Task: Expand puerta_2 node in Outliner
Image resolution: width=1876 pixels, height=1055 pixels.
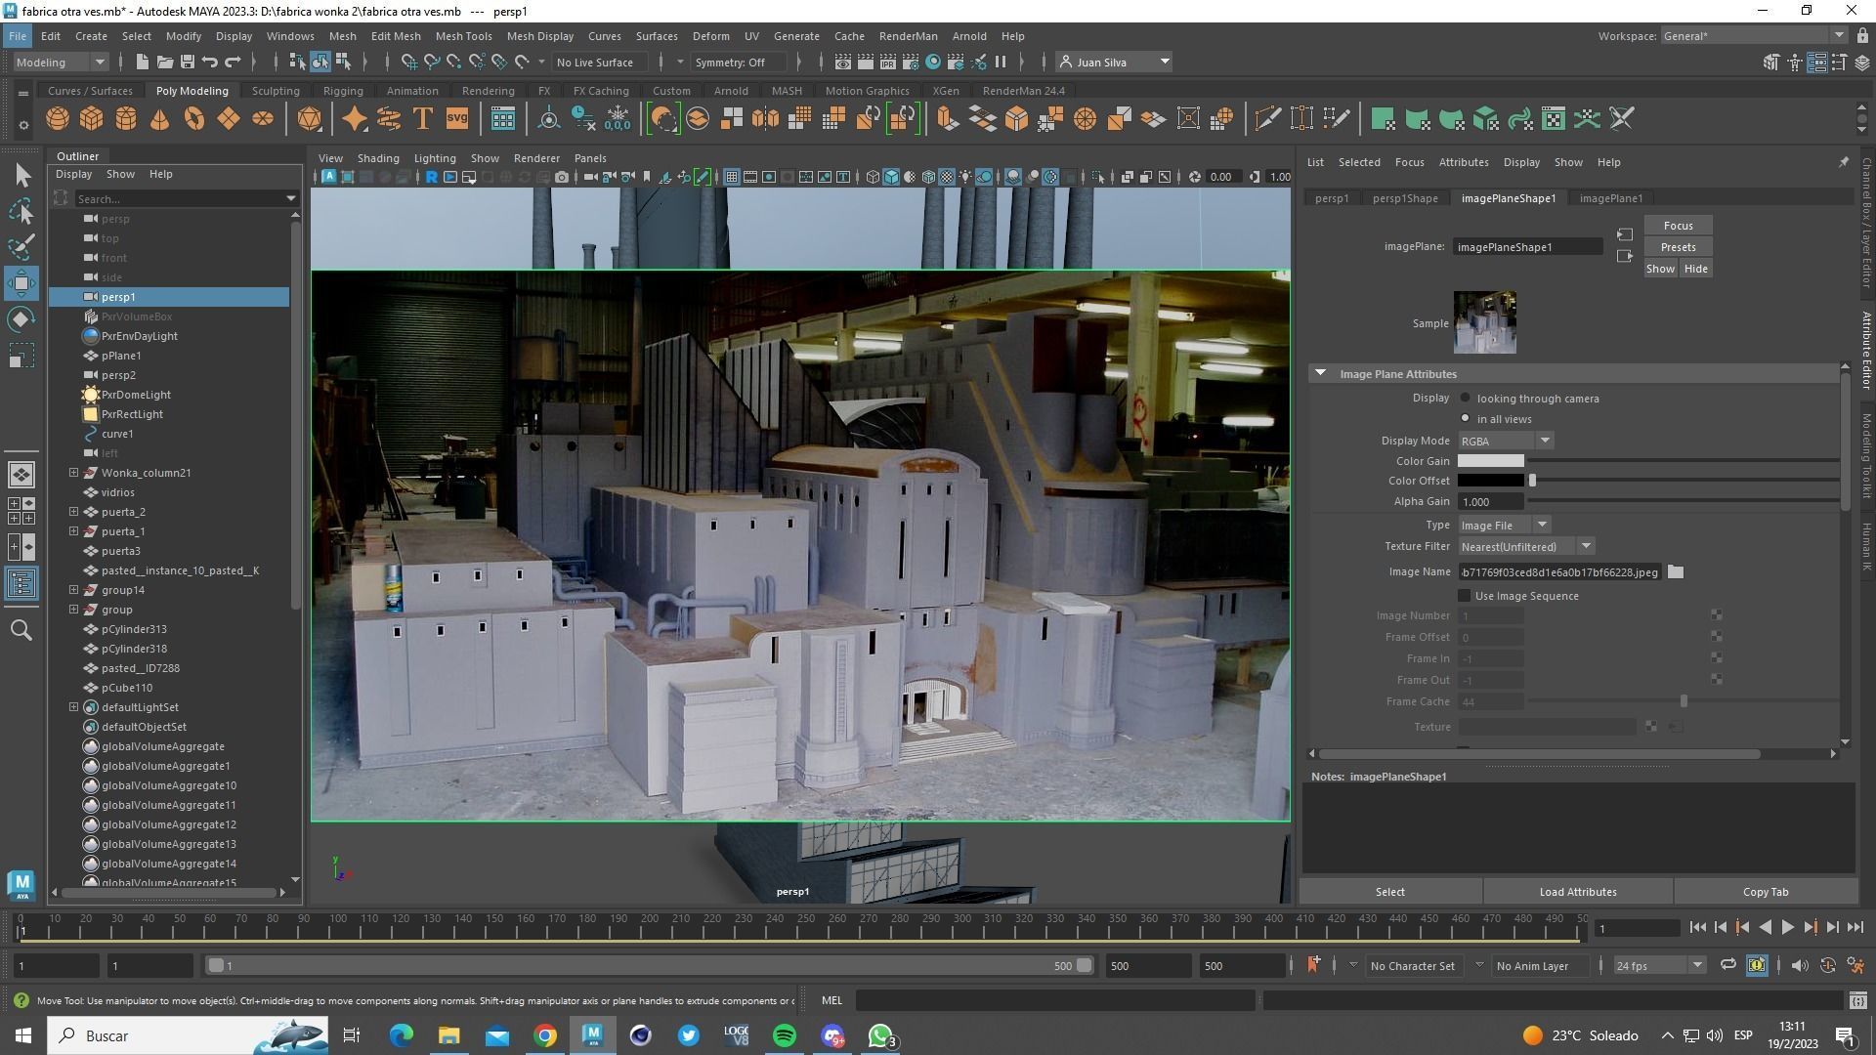Action: coord(73,512)
